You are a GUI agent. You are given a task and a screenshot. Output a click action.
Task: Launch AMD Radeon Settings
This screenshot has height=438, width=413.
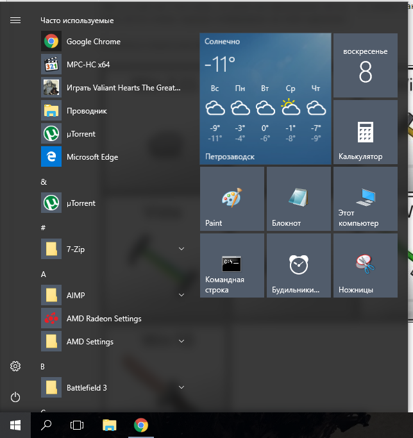point(113,319)
